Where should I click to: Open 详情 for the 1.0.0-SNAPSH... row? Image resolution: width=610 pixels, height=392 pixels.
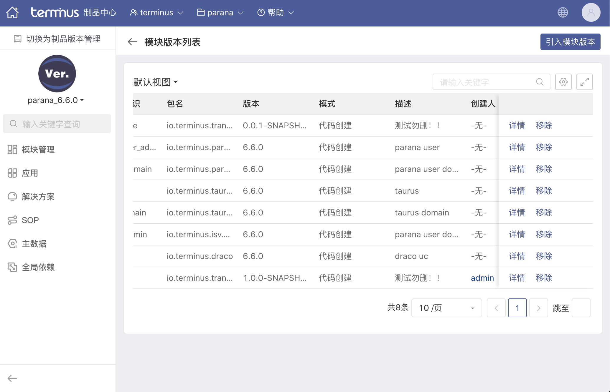[517, 278]
